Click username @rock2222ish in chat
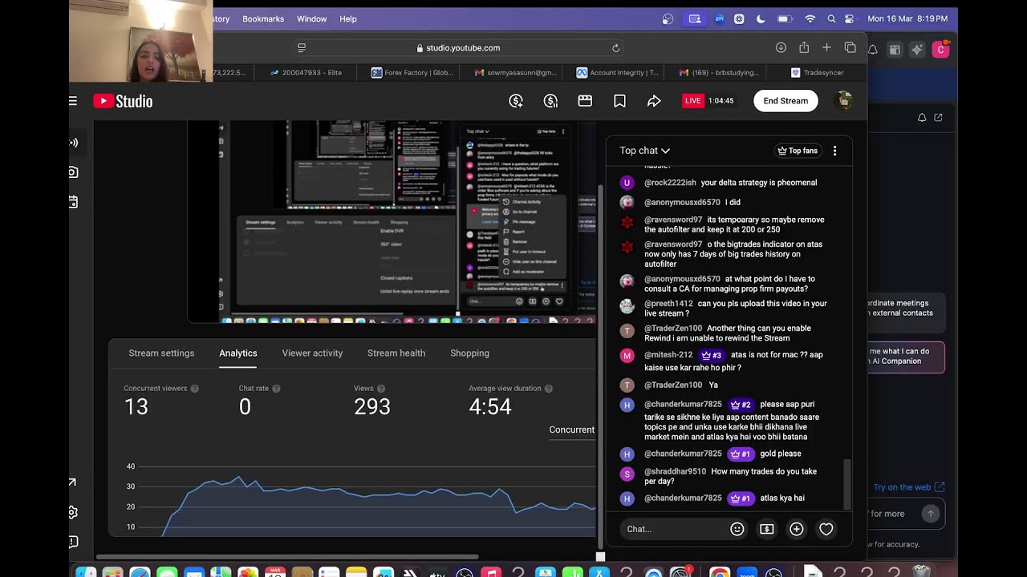This screenshot has height=577, width=1027. pyautogui.click(x=670, y=183)
